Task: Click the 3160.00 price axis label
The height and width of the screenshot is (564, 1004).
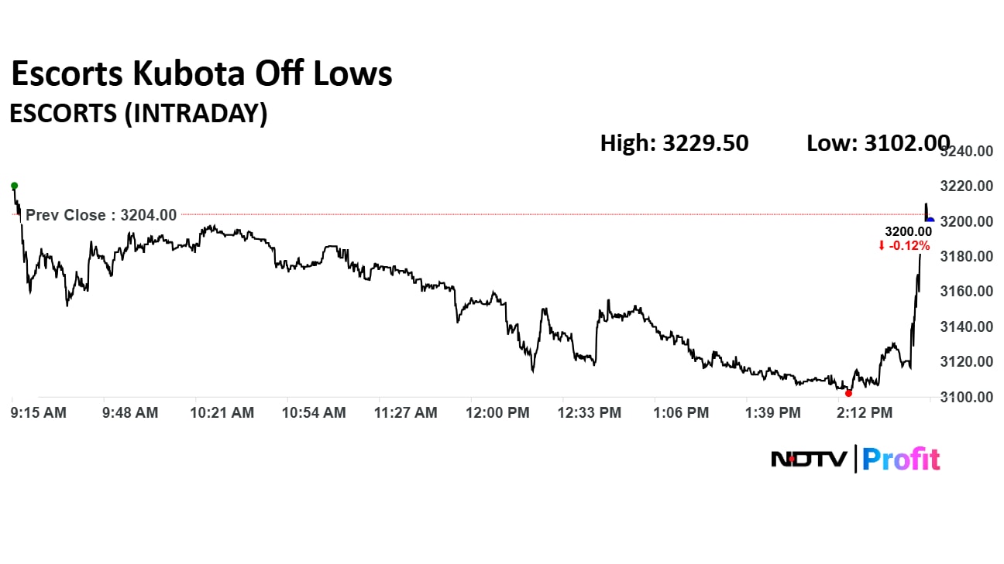Action: click(x=967, y=292)
